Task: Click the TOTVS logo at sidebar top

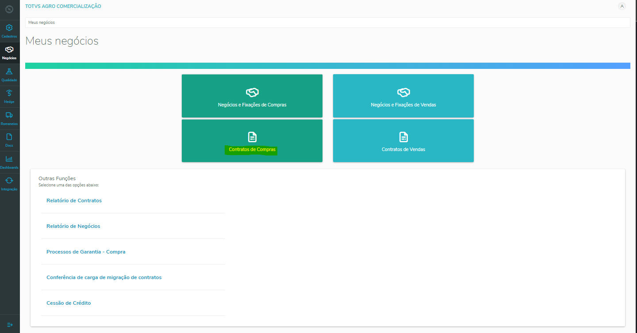Action: coord(9,9)
